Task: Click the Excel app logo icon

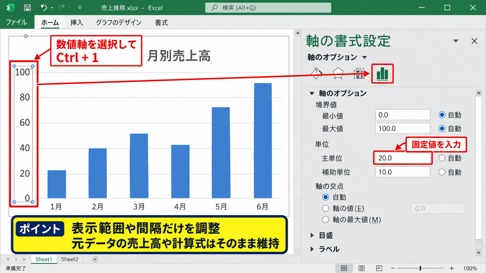Action: [10, 8]
